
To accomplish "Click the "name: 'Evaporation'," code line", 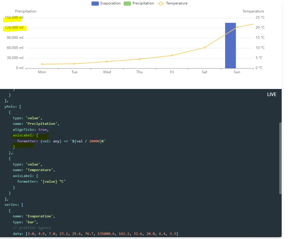I will tap(34, 216).
